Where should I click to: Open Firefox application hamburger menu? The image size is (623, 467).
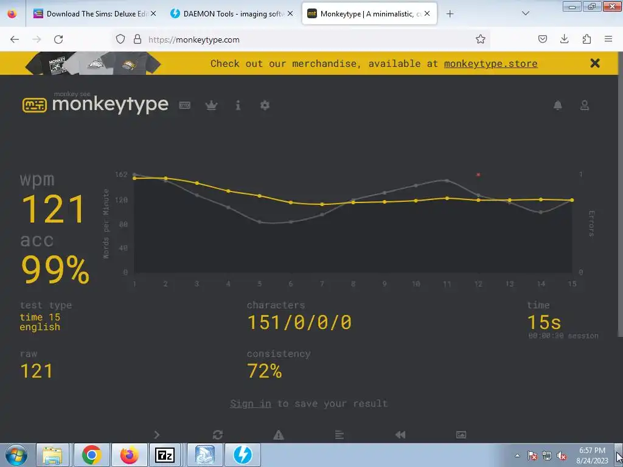point(608,39)
